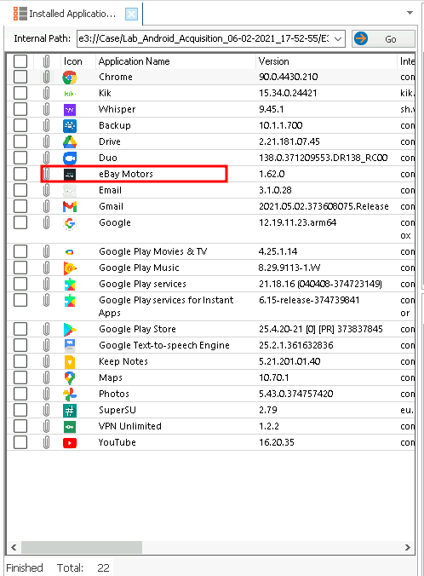This screenshot has height=576, width=424.
Task: Close the Installed Applications tab
Action: [131, 14]
